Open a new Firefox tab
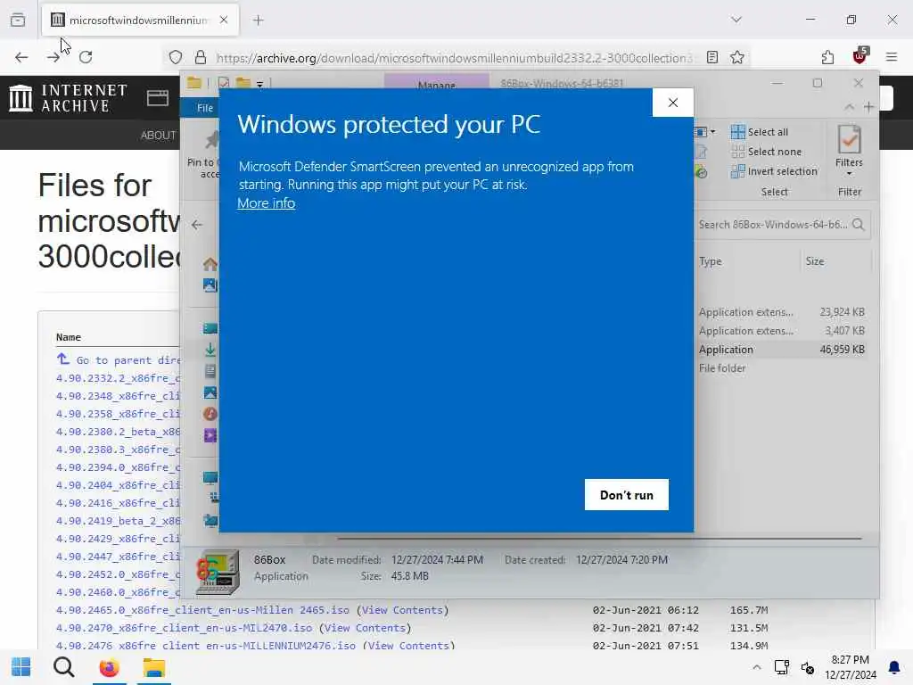Viewport: 913px width, 685px height. pyautogui.click(x=259, y=21)
